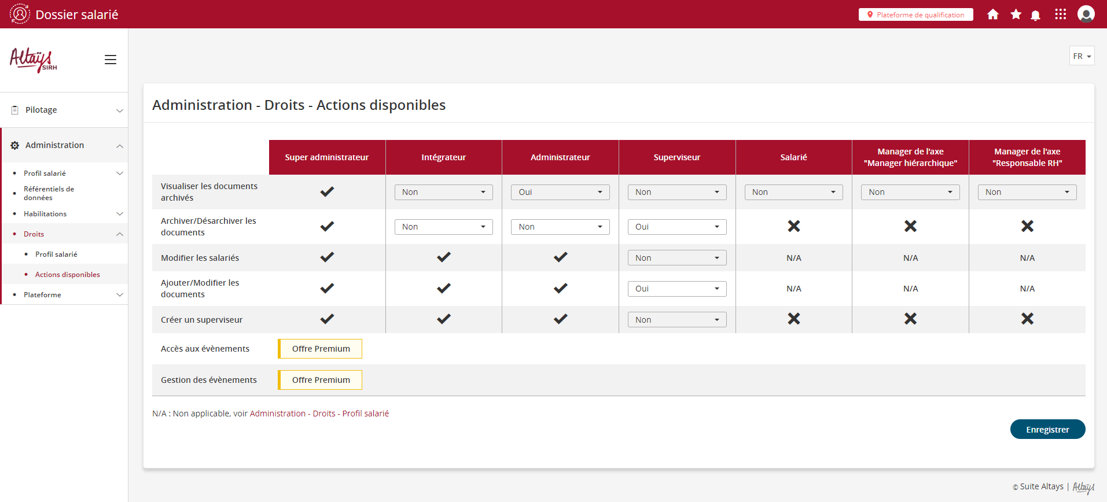Toggle the hamburger sidebar menu

point(111,60)
